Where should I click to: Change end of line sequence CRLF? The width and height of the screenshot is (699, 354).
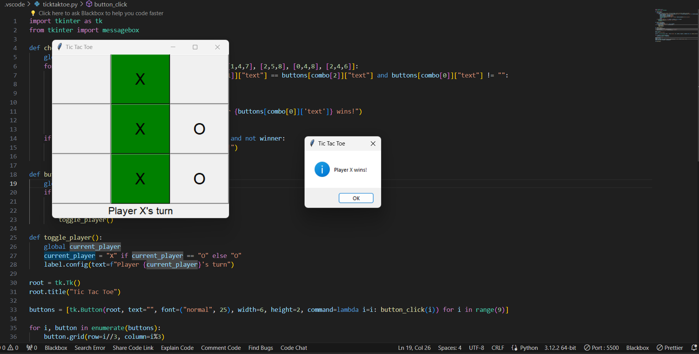497,348
